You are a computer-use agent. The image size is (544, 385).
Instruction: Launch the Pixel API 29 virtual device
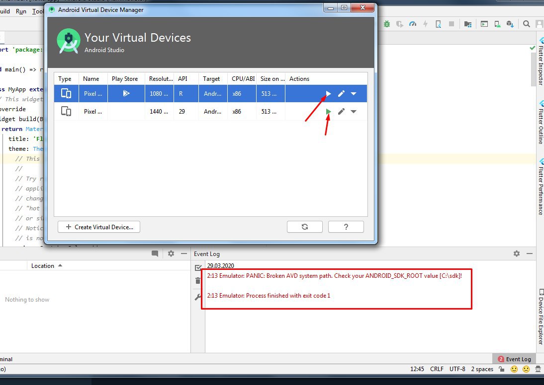click(328, 112)
